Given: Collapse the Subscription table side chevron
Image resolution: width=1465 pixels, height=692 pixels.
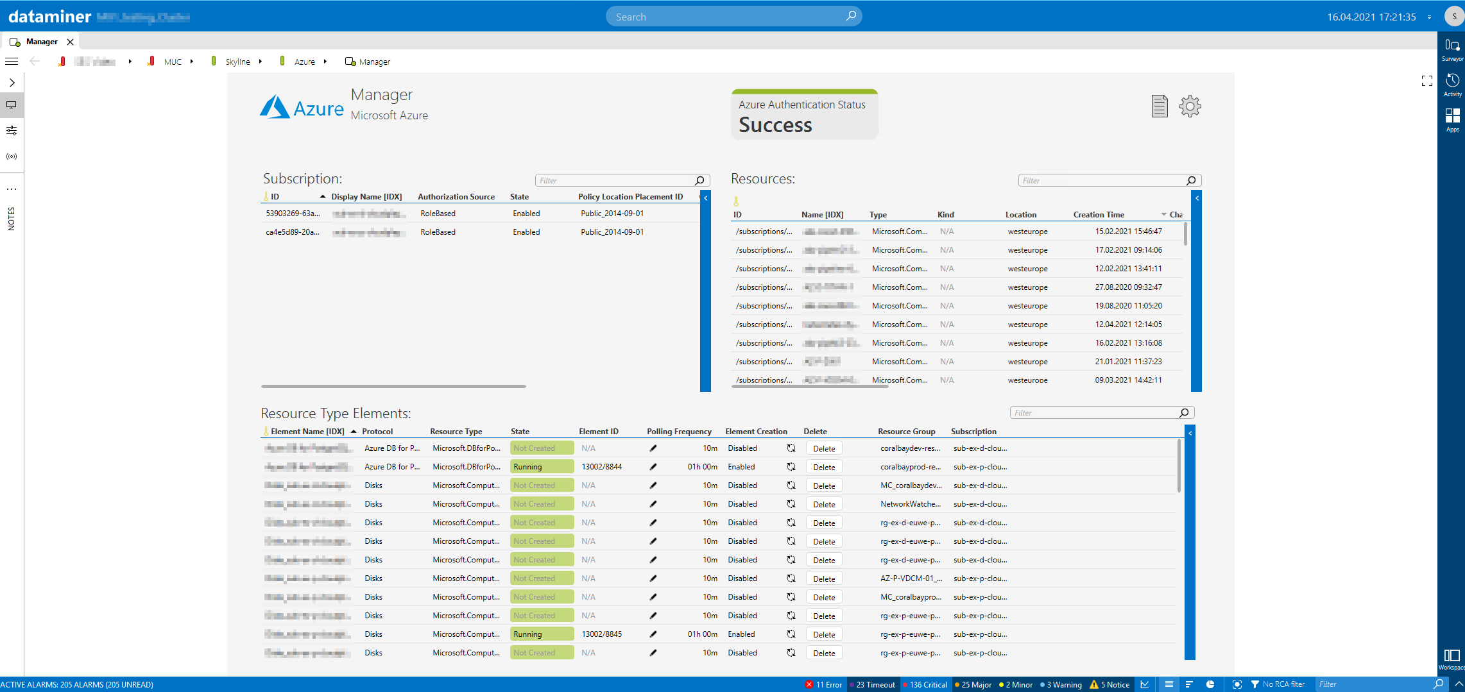Looking at the screenshot, I should (x=706, y=198).
